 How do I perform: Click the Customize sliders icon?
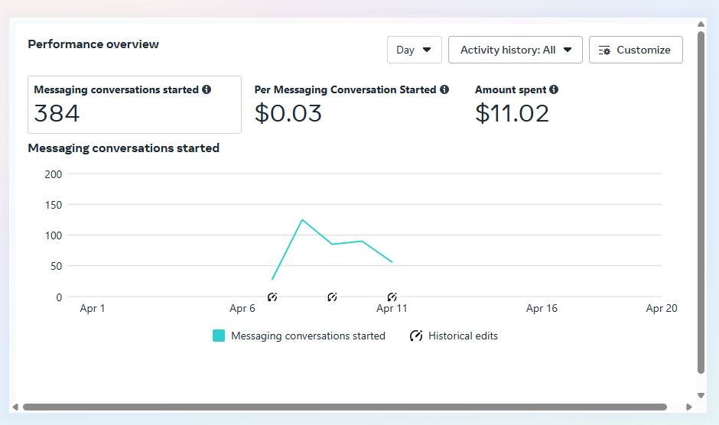(x=604, y=50)
